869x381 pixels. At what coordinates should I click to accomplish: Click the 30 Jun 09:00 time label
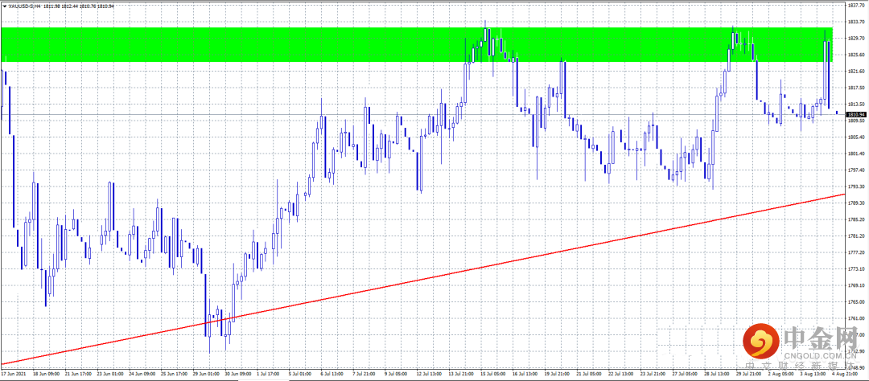click(237, 374)
